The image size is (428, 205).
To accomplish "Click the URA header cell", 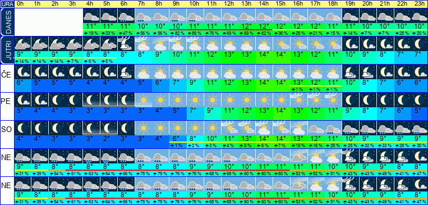I will [x=7, y=4].
